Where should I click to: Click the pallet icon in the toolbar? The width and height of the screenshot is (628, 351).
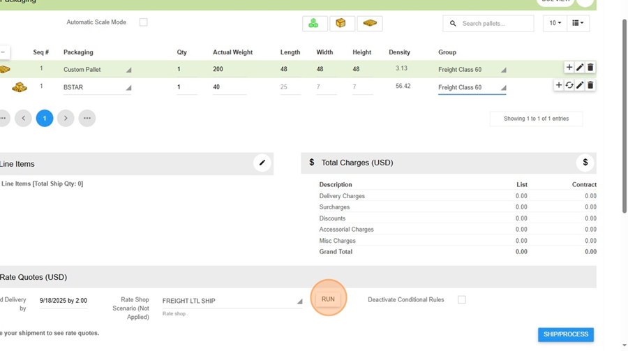pyautogui.click(x=370, y=24)
